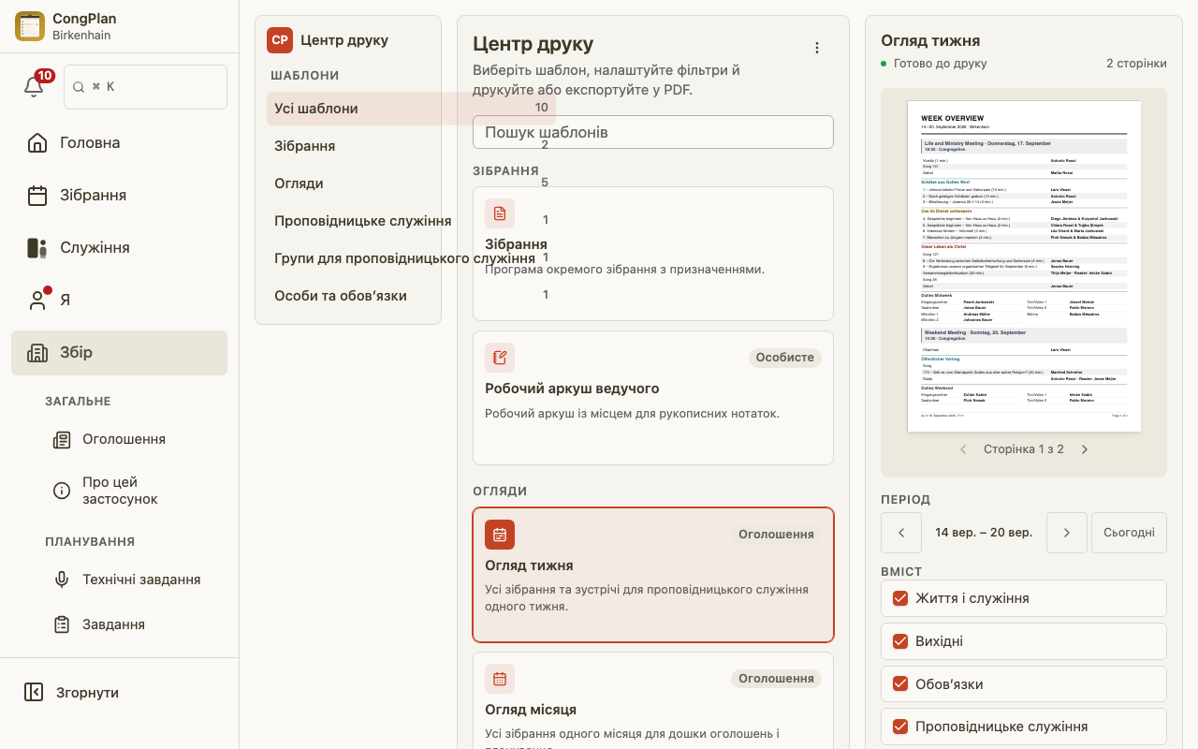Click the Я profile person icon

click(37, 301)
